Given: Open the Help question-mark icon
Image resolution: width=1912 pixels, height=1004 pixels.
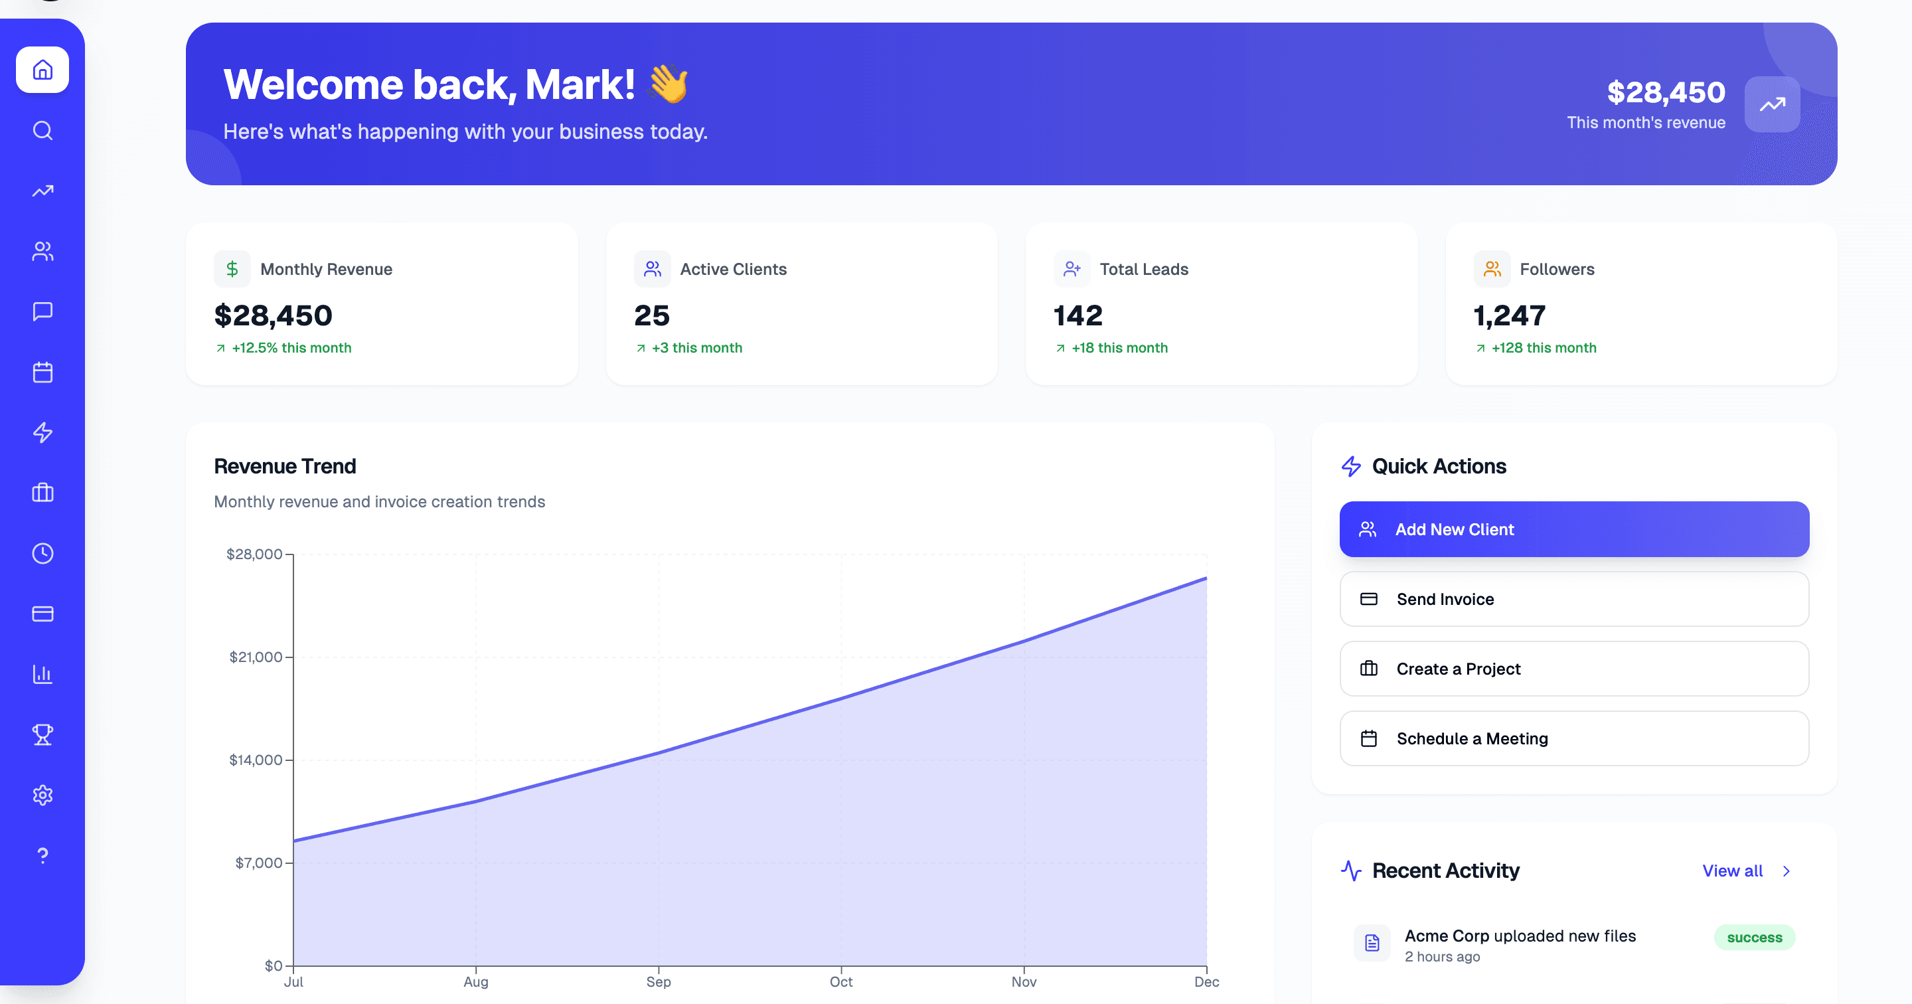Looking at the screenshot, I should click(x=42, y=855).
